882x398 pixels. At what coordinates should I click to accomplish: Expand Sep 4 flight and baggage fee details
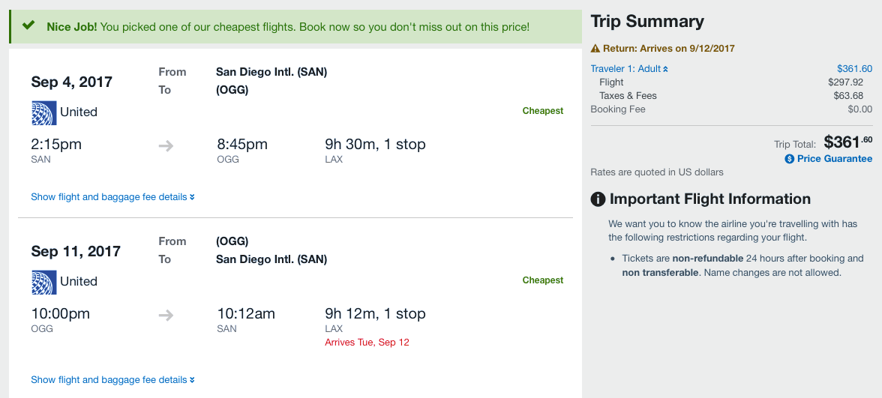(112, 197)
